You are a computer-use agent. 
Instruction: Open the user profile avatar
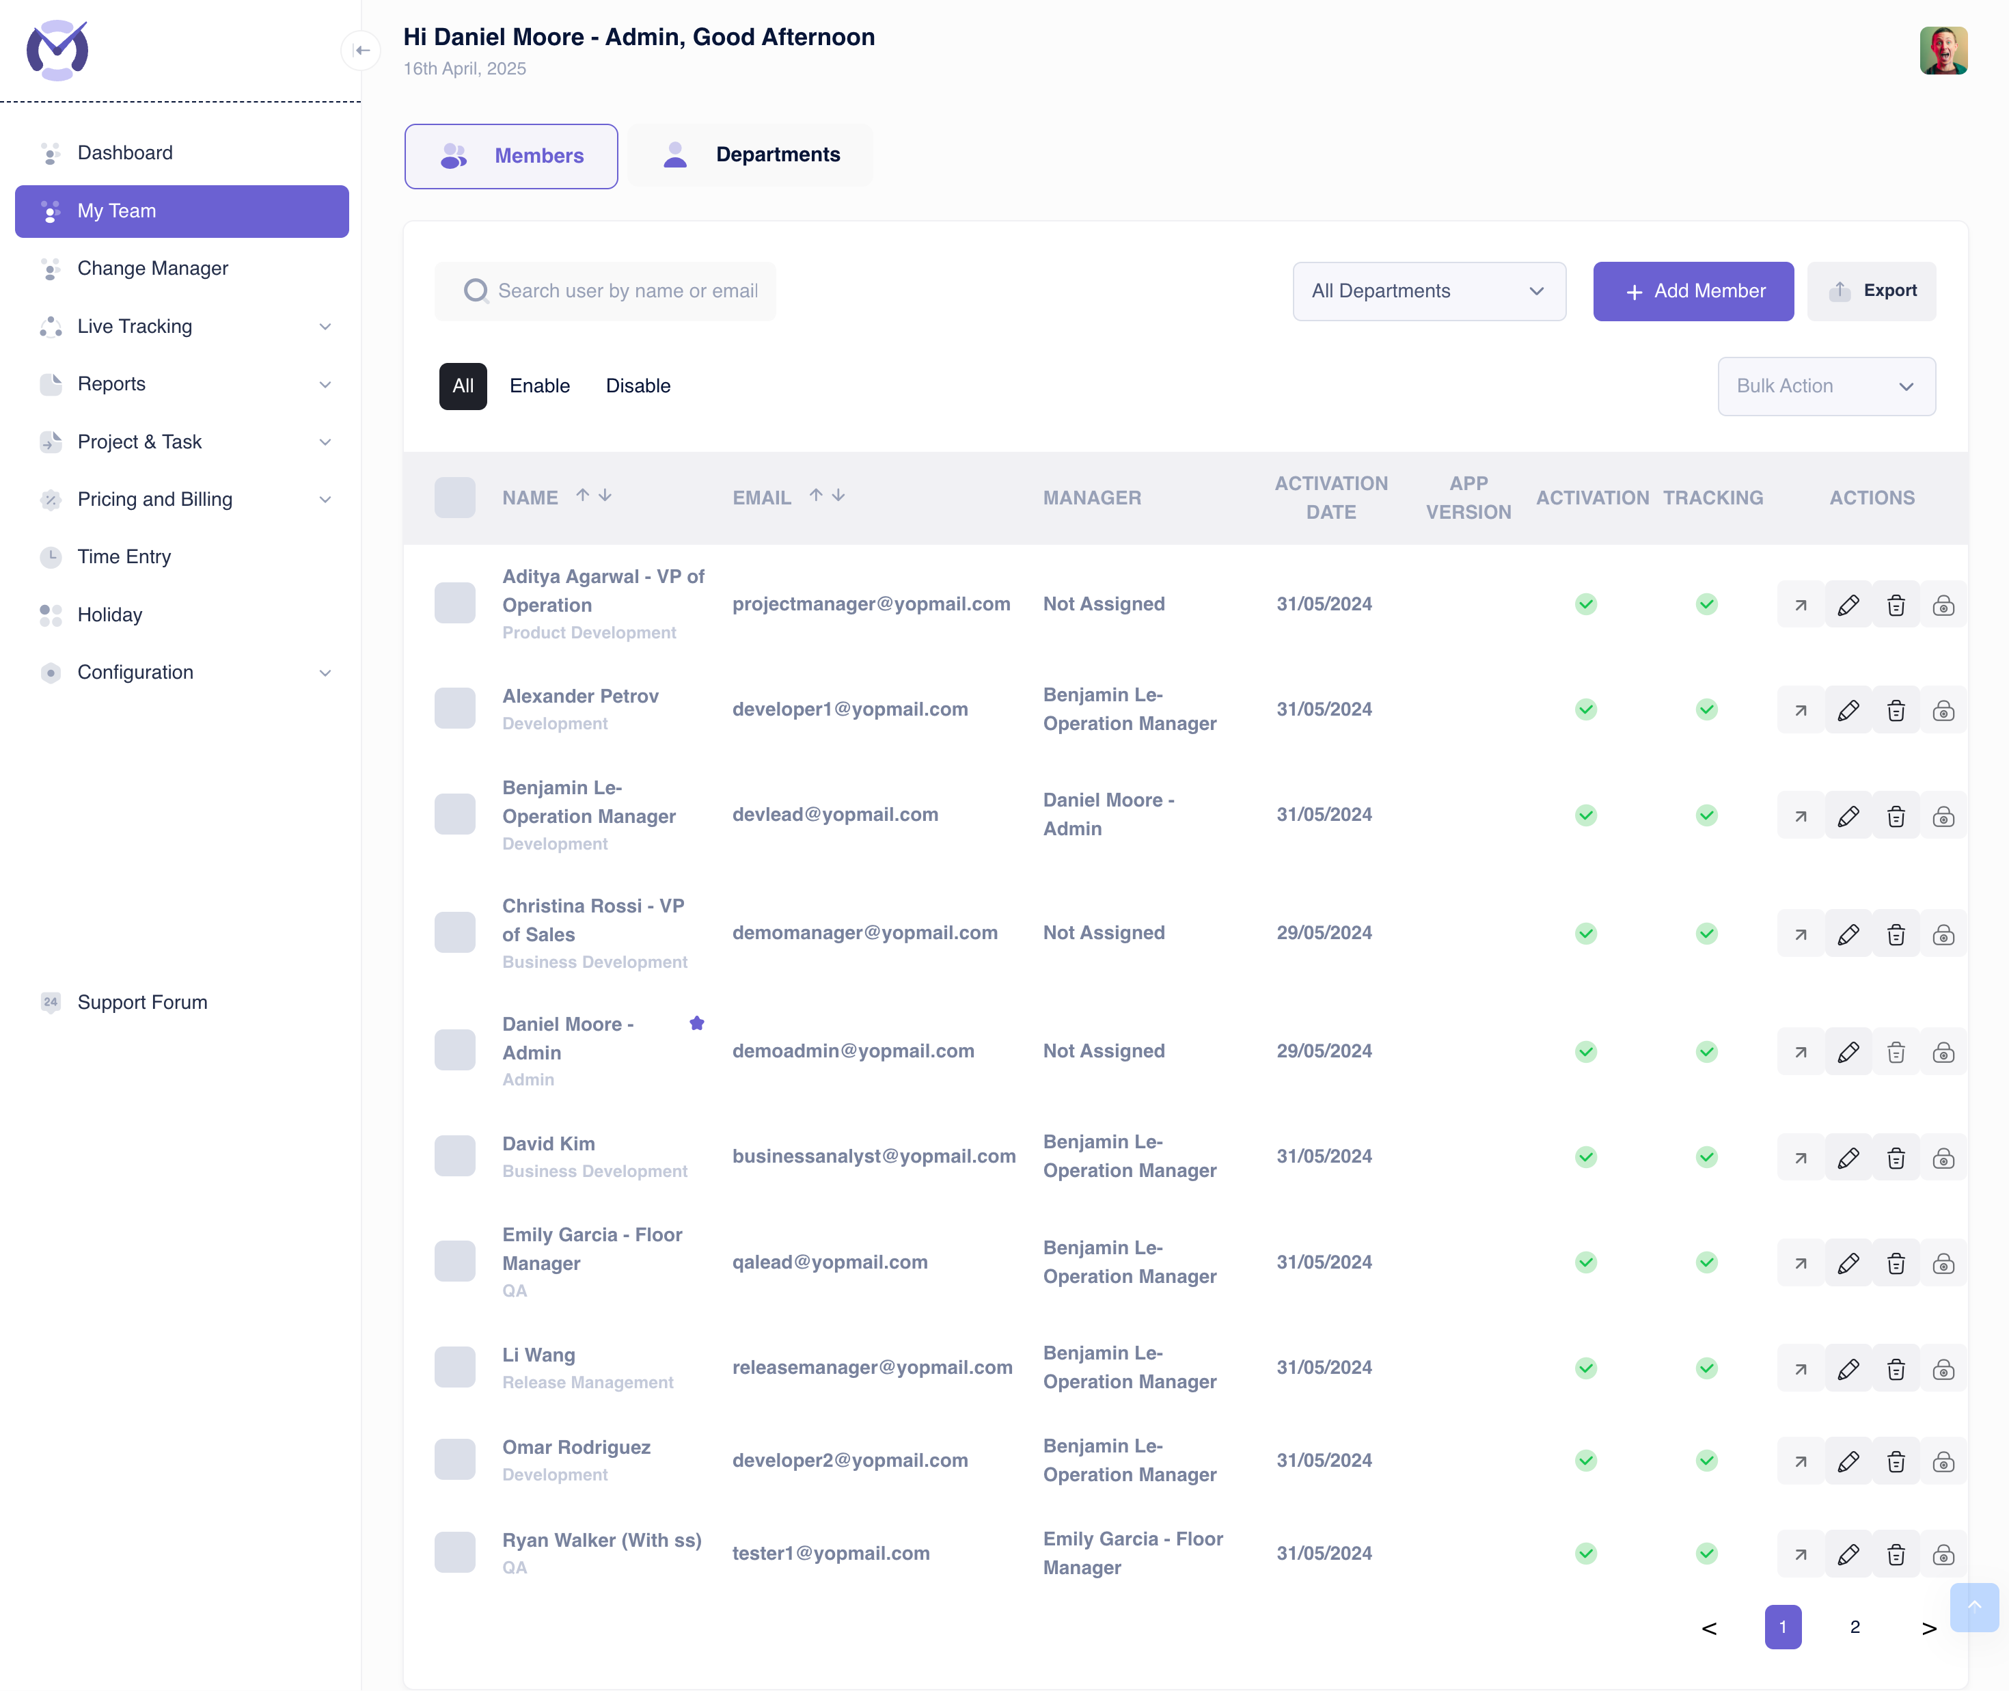click(x=1943, y=50)
